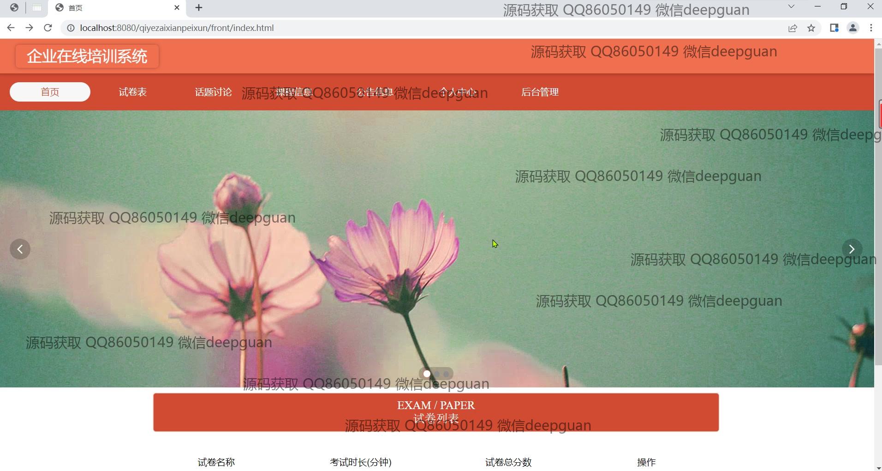Click the EXAM / PAPER 试卷列表 banner
Image resolution: width=882 pixels, height=471 pixels.
coord(436,412)
